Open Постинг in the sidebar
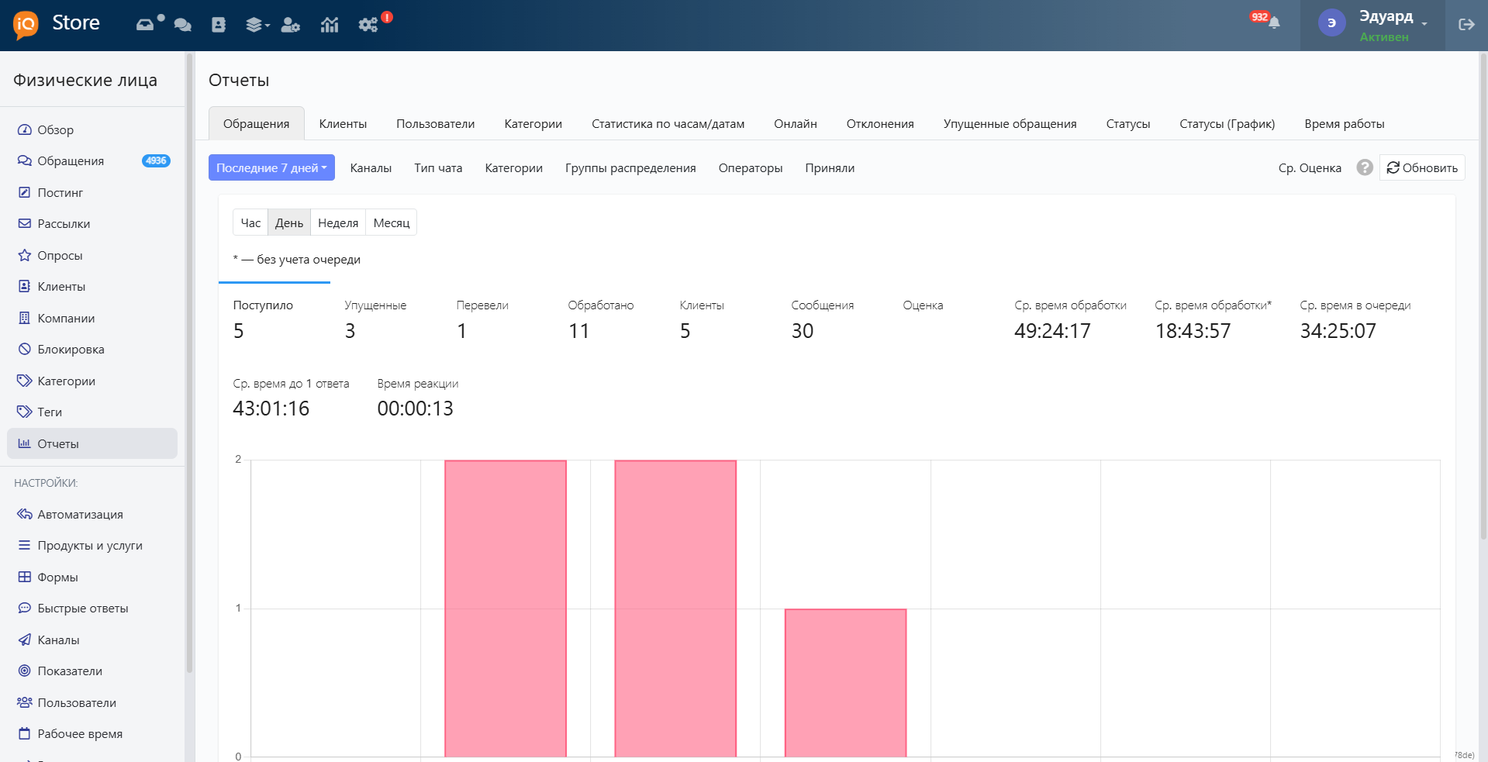The image size is (1488, 762). 92,192
